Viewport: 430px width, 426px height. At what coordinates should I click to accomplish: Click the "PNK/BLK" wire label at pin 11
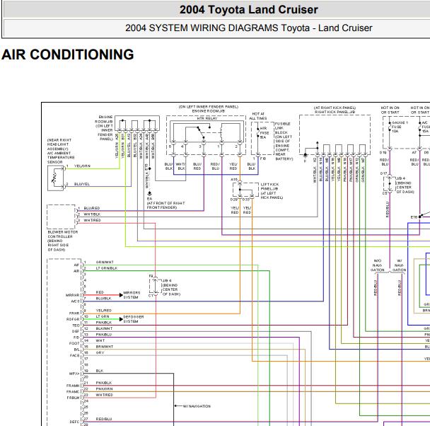click(x=104, y=323)
